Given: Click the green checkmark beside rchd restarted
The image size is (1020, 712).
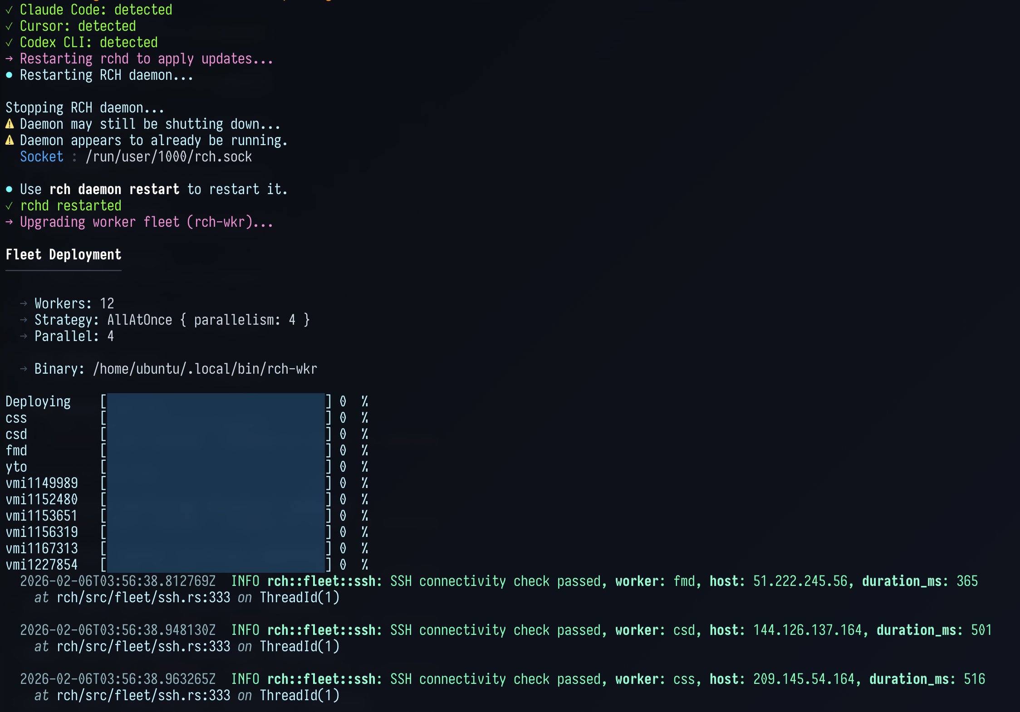Looking at the screenshot, I should click(9, 206).
